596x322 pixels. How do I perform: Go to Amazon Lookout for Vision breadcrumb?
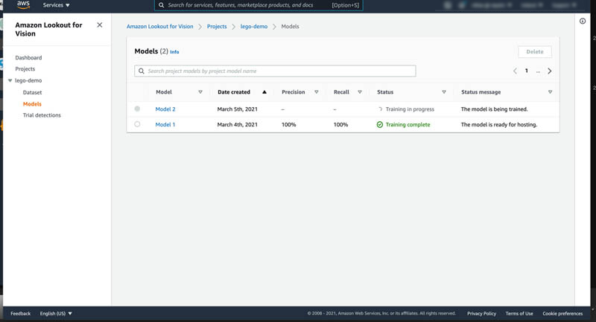(160, 27)
